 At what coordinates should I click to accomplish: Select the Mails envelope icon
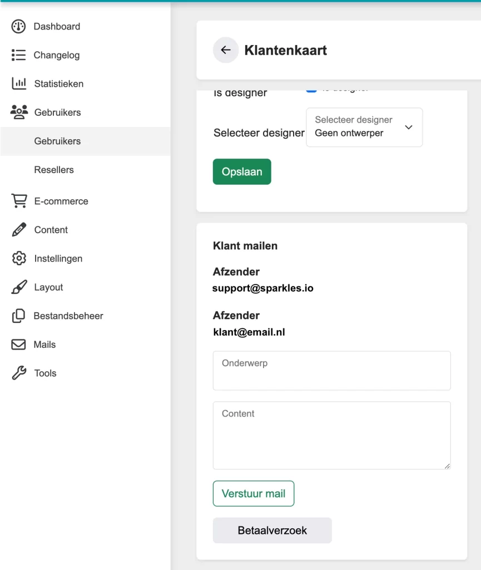[x=18, y=345]
